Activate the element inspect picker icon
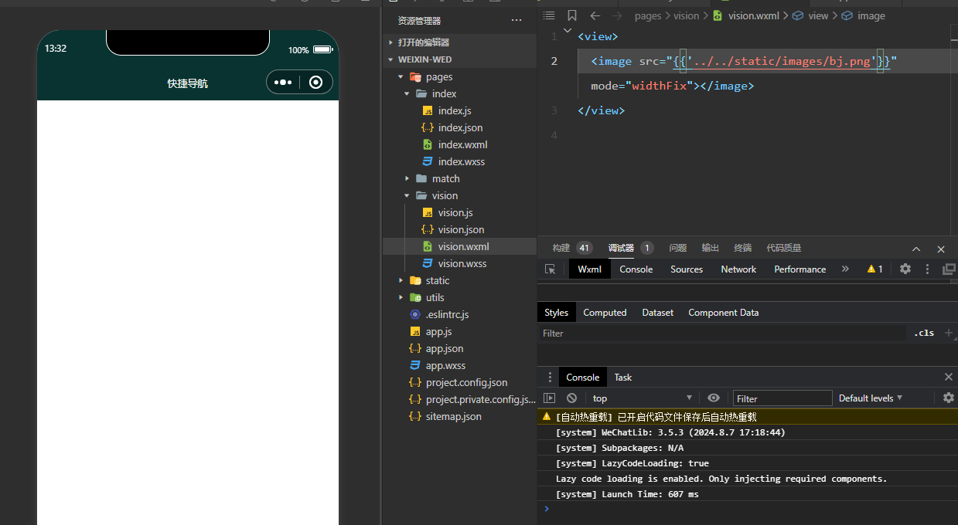Viewport: 958px width, 525px height. (551, 269)
